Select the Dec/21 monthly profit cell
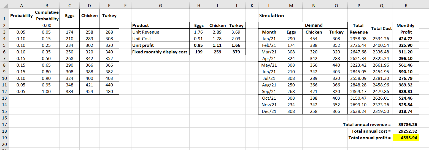The height and width of the screenshot is (150, 429). [406, 111]
